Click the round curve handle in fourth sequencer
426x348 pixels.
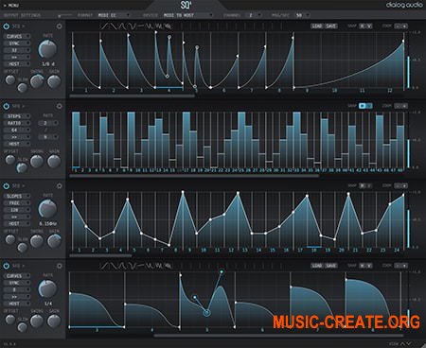(207, 313)
